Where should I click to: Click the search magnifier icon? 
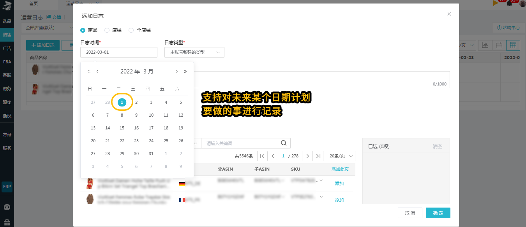pyautogui.click(x=284, y=143)
